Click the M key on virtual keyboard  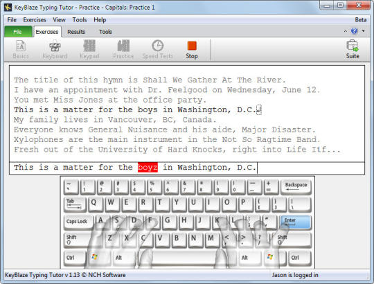(x=213, y=240)
